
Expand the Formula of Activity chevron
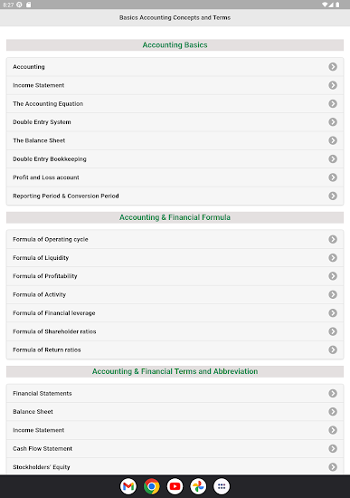point(333,294)
